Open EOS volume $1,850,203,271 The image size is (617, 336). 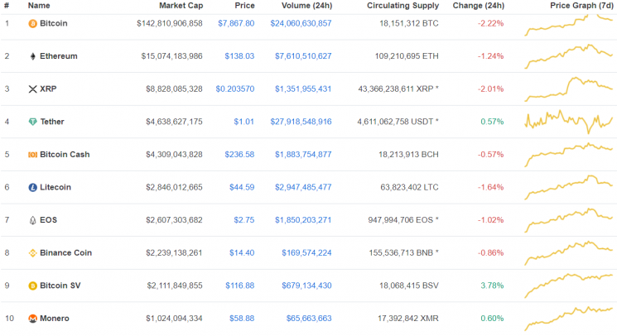[x=303, y=220]
